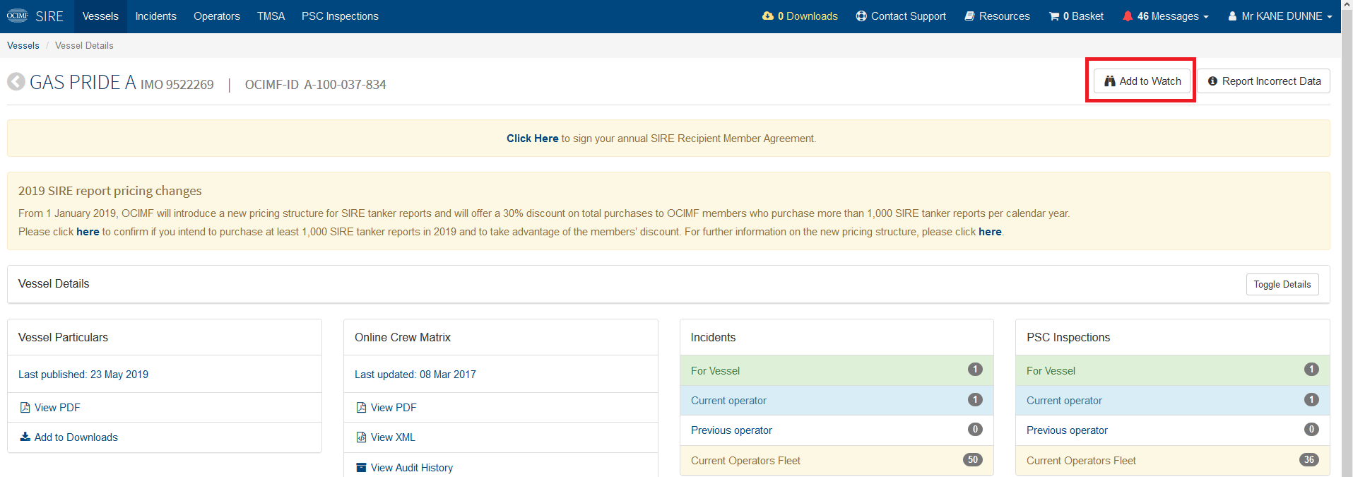Click the bell Messages icon
The width and height of the screenshot is (1353, 477).
tap(1128, 16)
